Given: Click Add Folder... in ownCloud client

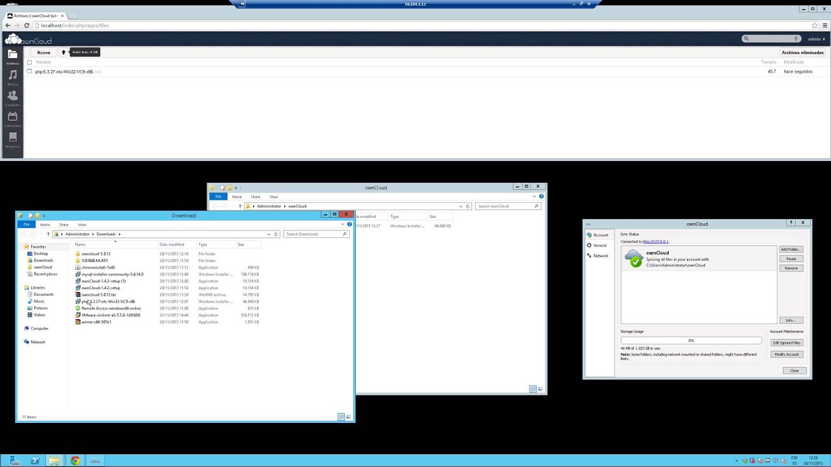Looking at the screenshot, I should [x=791, y=249].
